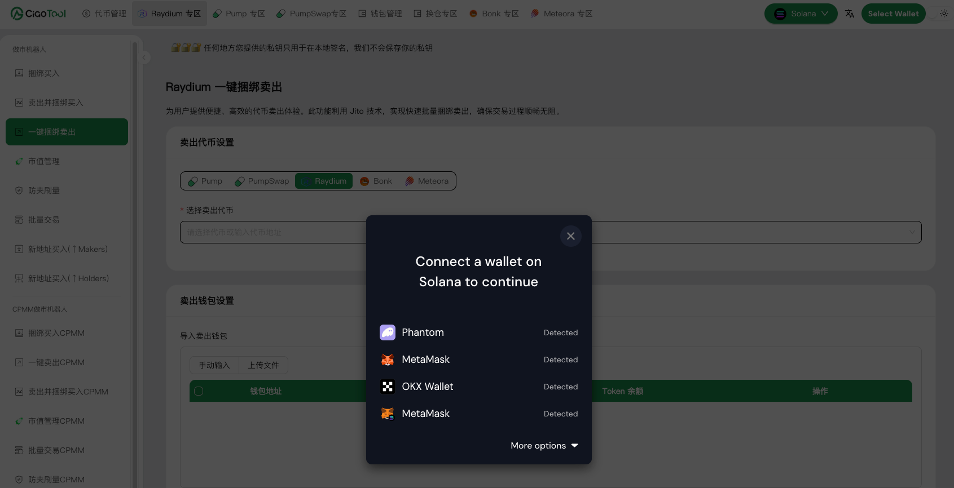Click the Phantom wallet icon
This screenshot has width=954, height=488.
[388, 332]
